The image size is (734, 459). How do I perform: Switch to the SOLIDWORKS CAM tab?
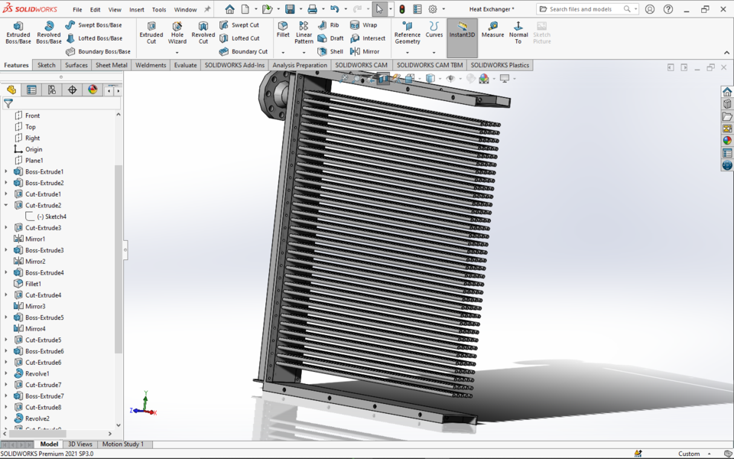(x=361, y=65)
